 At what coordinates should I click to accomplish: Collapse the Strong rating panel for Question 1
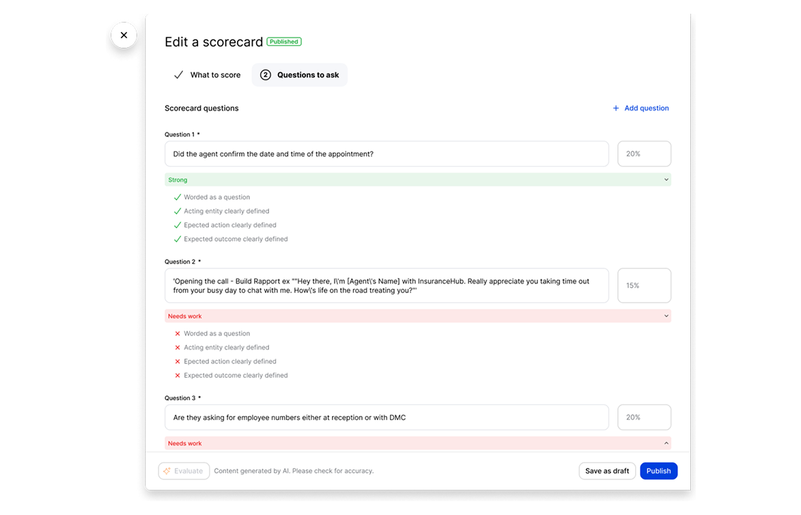pos(666,180)
